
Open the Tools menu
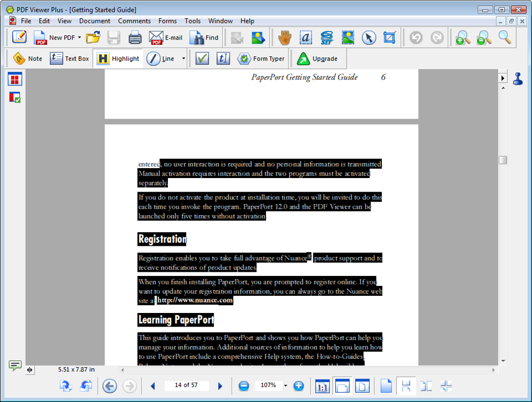(x=192, y=21)
